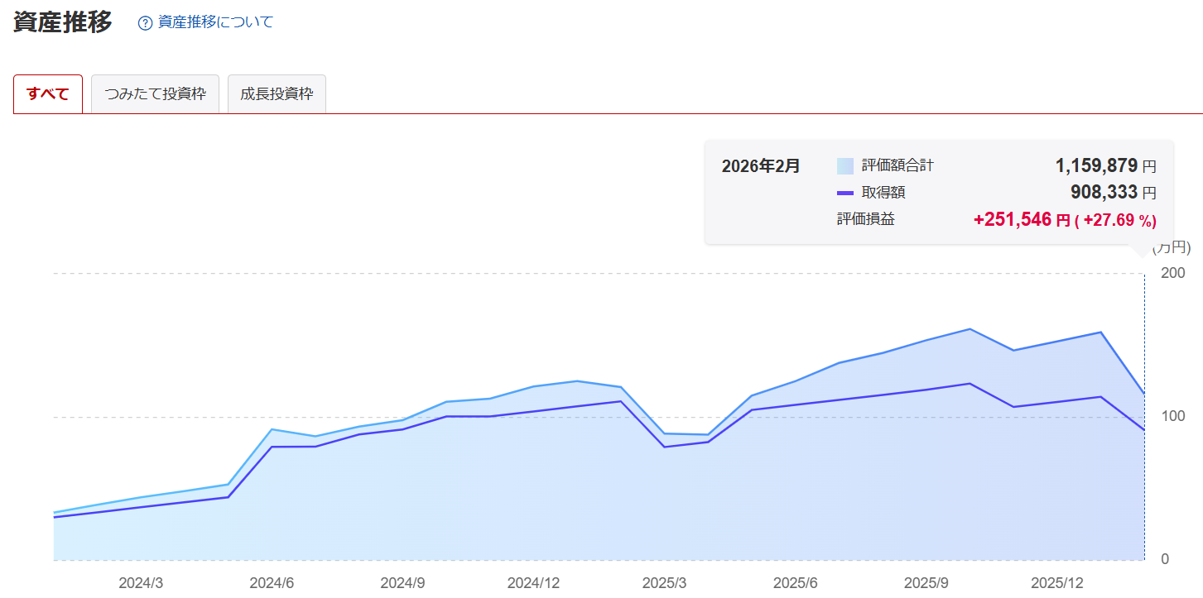Click the 2025/6 x-axis label
This screenshot has height=598, width=1203.
click(x=795, y=582)
